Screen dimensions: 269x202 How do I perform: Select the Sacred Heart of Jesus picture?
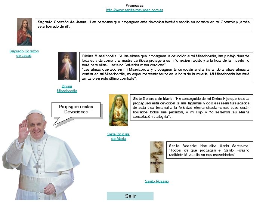tap(24, 32)
